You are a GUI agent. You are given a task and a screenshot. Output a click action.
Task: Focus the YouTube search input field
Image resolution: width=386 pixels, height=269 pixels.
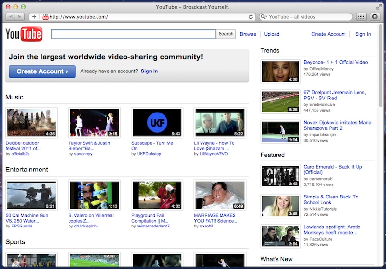pyautogui.click(x=134, y=34)
